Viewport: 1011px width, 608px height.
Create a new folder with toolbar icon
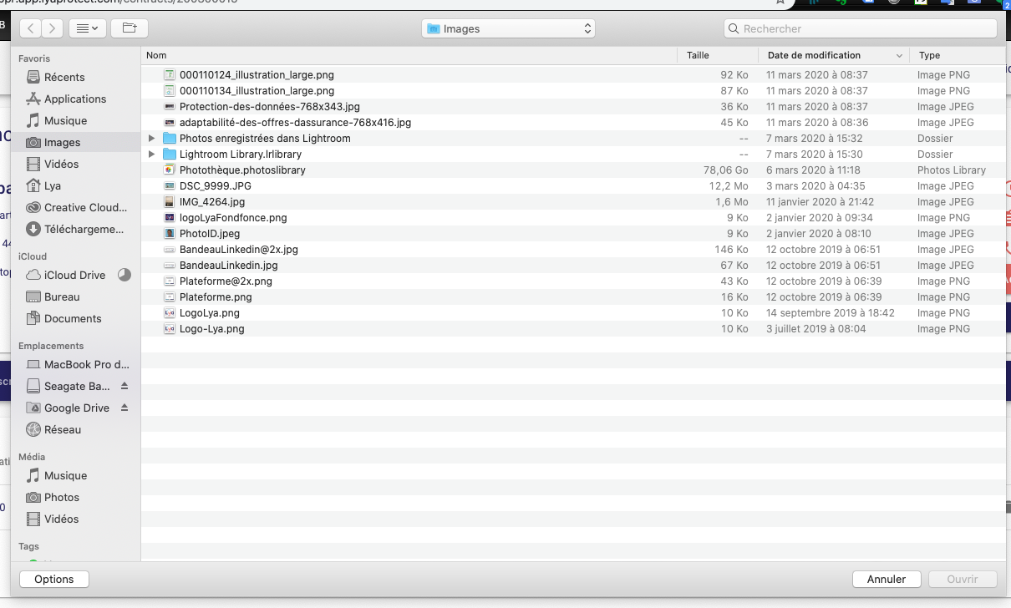click(129, 28)
